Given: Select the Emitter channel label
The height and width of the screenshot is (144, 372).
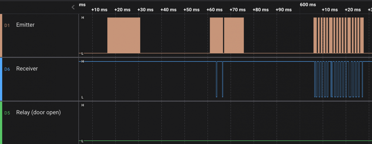Looking at the screenshot, I should (x=25, y=25).
